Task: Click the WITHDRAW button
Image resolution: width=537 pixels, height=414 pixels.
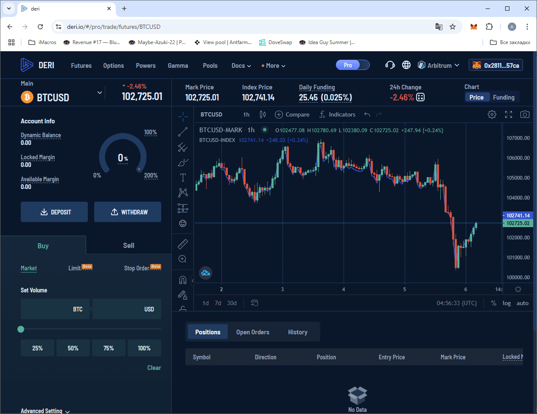Action: pos(128,212)
